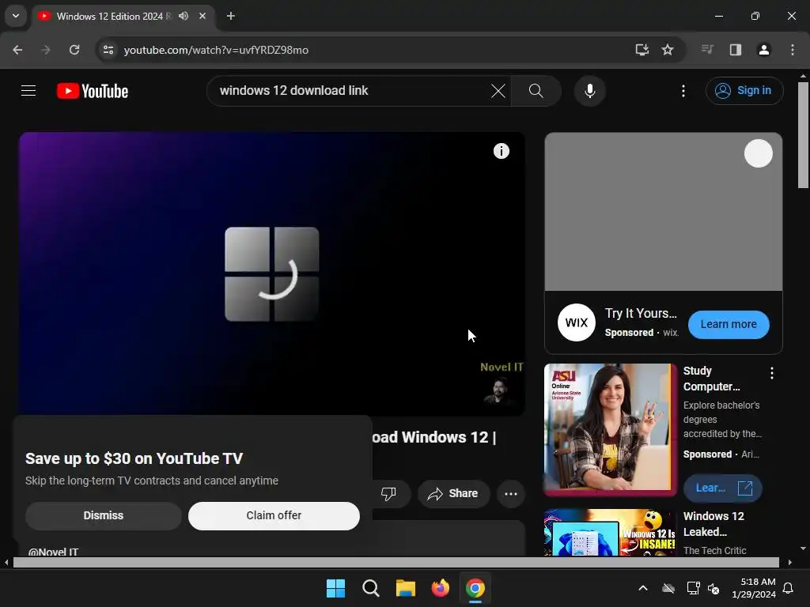Open the Study Computer ad title
The image size is (810, 607).
point(711,379)
